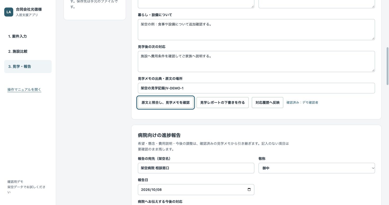The width and height of the screenshot is (389, 205).
Task: Focus the 見学後の次の対応 text area
Action: point(256,61)
